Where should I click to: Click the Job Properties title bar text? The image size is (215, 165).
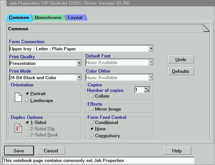70,3
